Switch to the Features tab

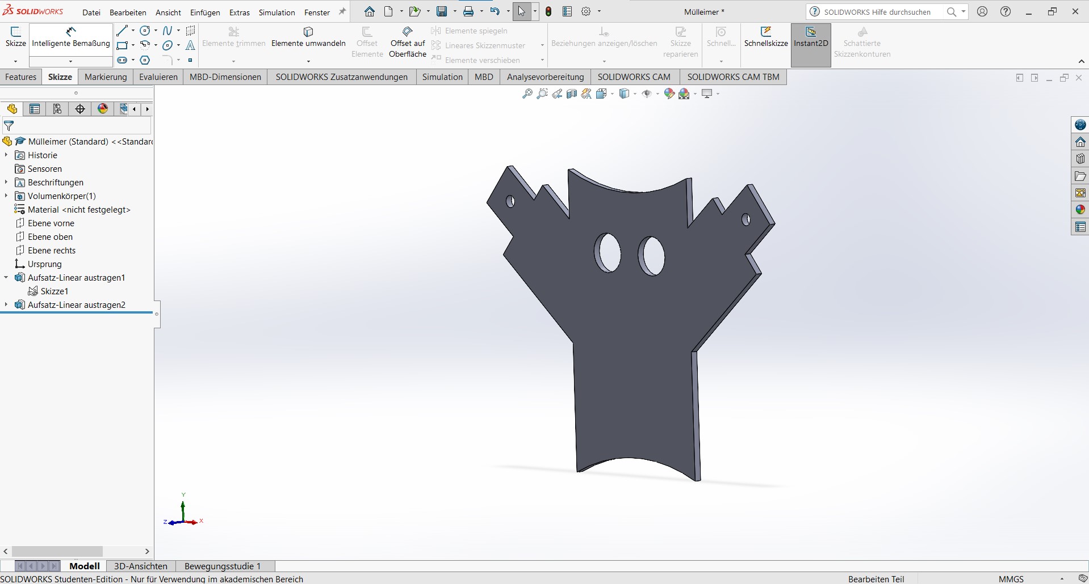pos(21,77)
